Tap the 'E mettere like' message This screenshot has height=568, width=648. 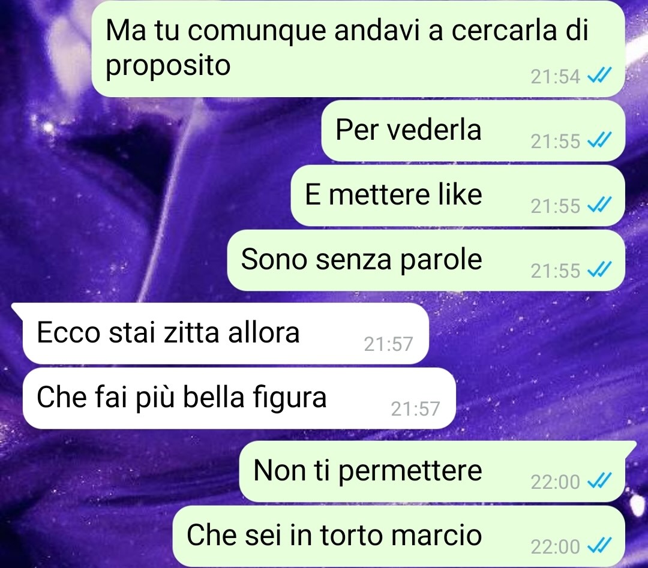[458, 196]
